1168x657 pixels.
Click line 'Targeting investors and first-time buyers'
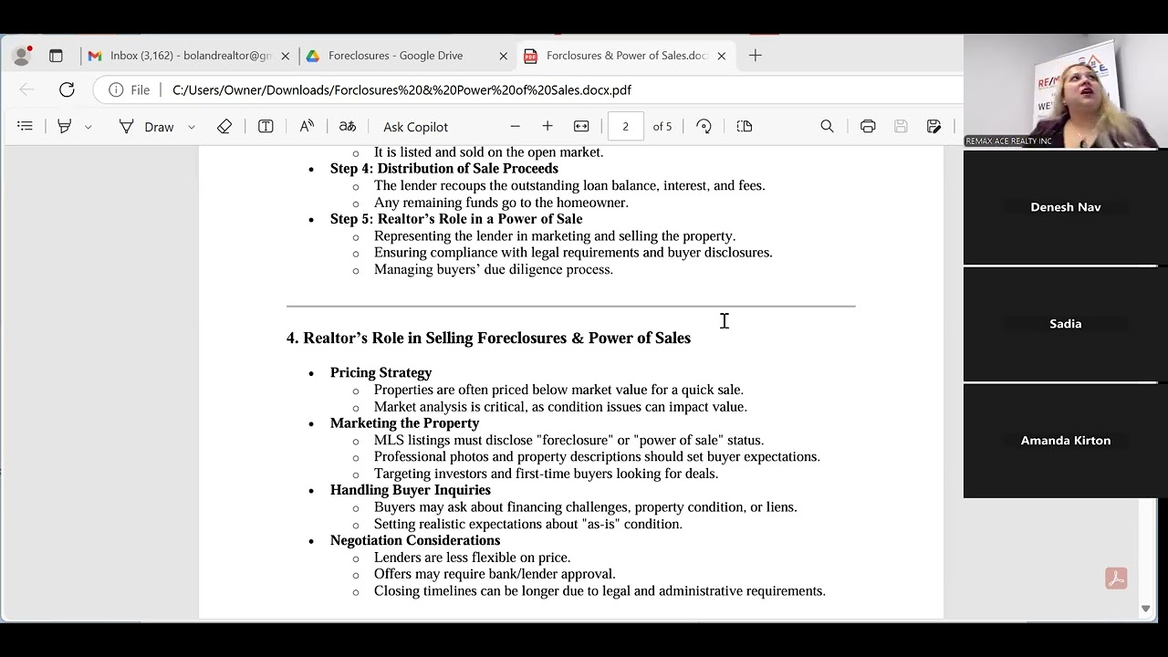pyautogui.click(x=546, y=474)
